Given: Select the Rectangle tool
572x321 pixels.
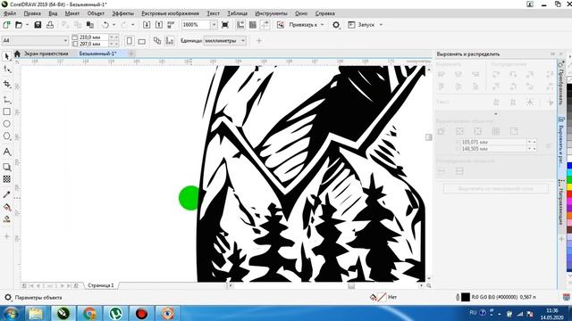Looking at the screenshot, I should [x=6, y=111].
